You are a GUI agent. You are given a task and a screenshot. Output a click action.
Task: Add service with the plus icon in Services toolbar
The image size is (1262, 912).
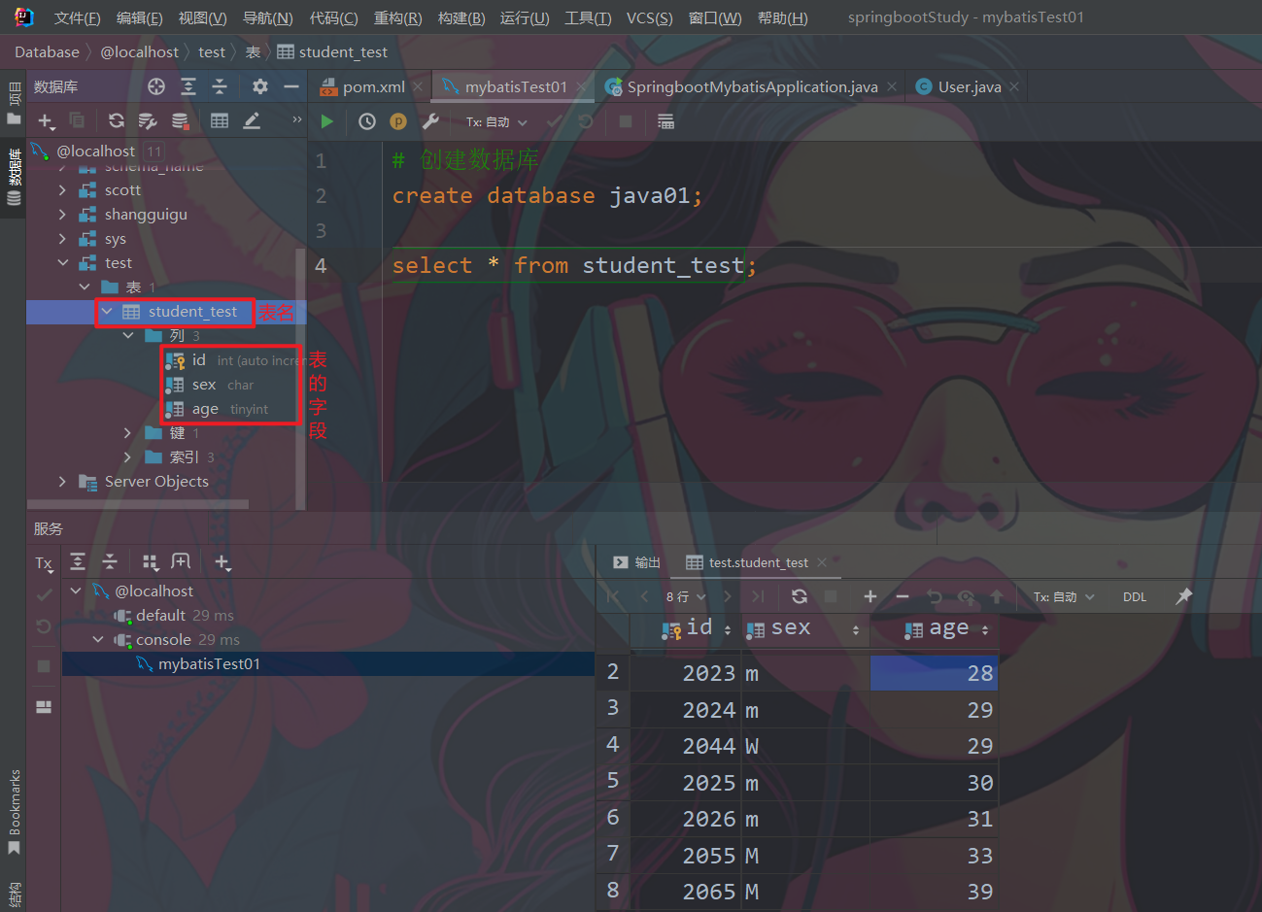click(x=222, y=562)
